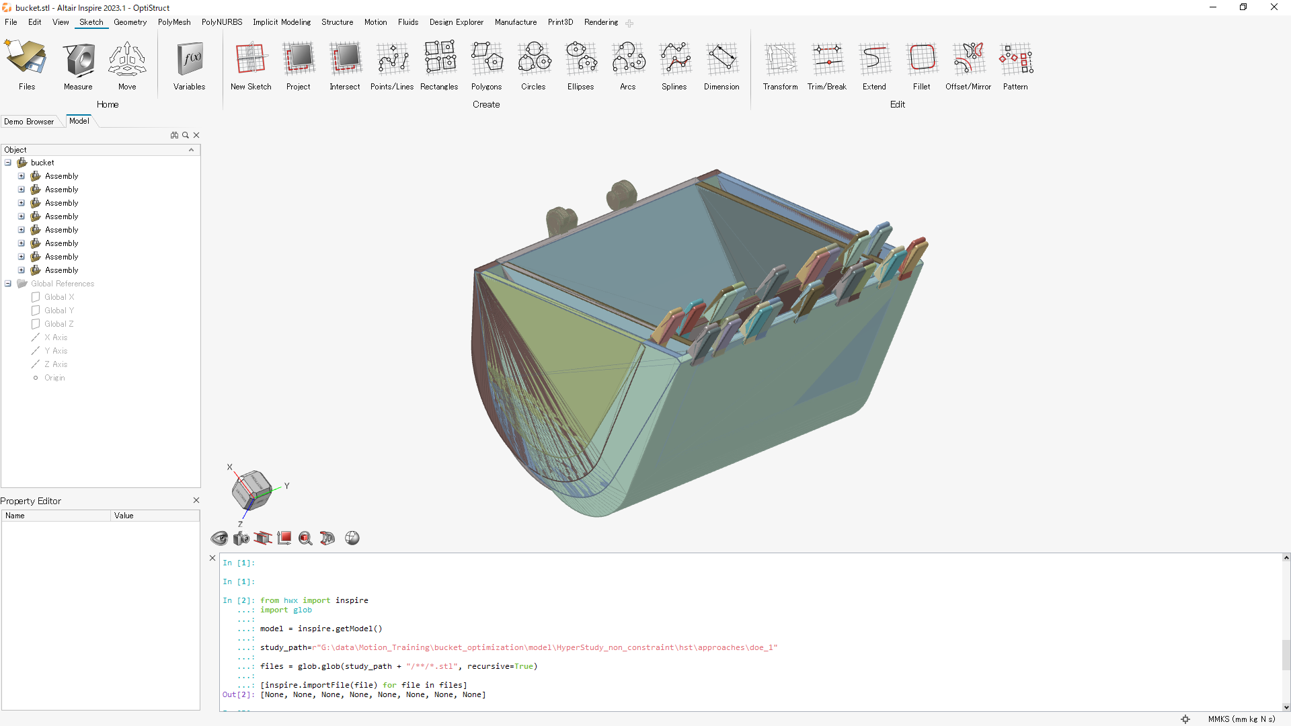Click the Python console vertical scrollbar
This screenshot has width=1291, height=726.
pyautogui.click(x=1286, y=655)
